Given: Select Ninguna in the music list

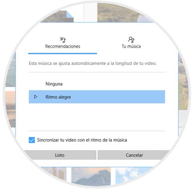Looking at the screenshot, I should point(54,84).
